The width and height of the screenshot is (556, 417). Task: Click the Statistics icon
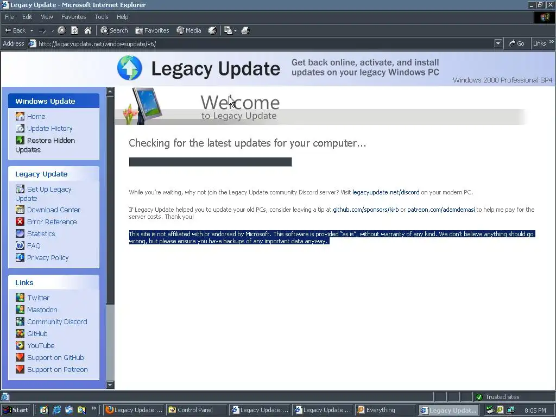[x=20, y=233]
